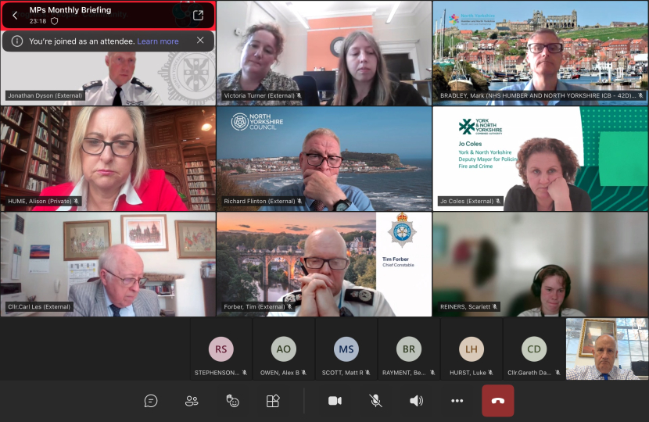Click the shield security icon near timer
Image resolution: width=649 pixels, height=422 pixels.
55,21
